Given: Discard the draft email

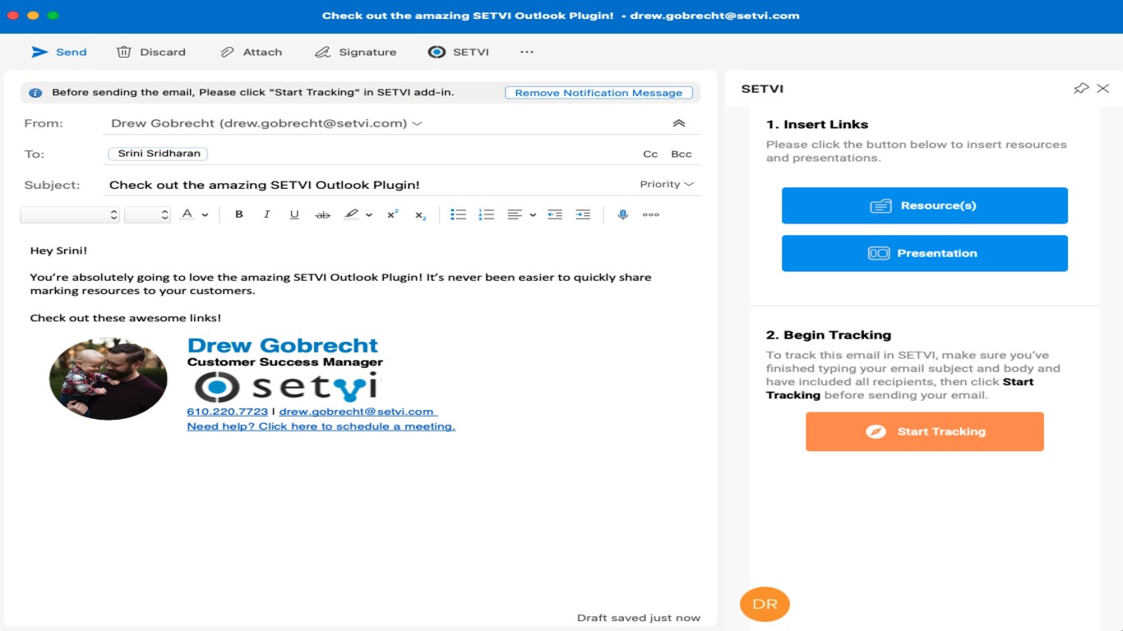Looking at the screenshot, I should [x=151, y=52].
